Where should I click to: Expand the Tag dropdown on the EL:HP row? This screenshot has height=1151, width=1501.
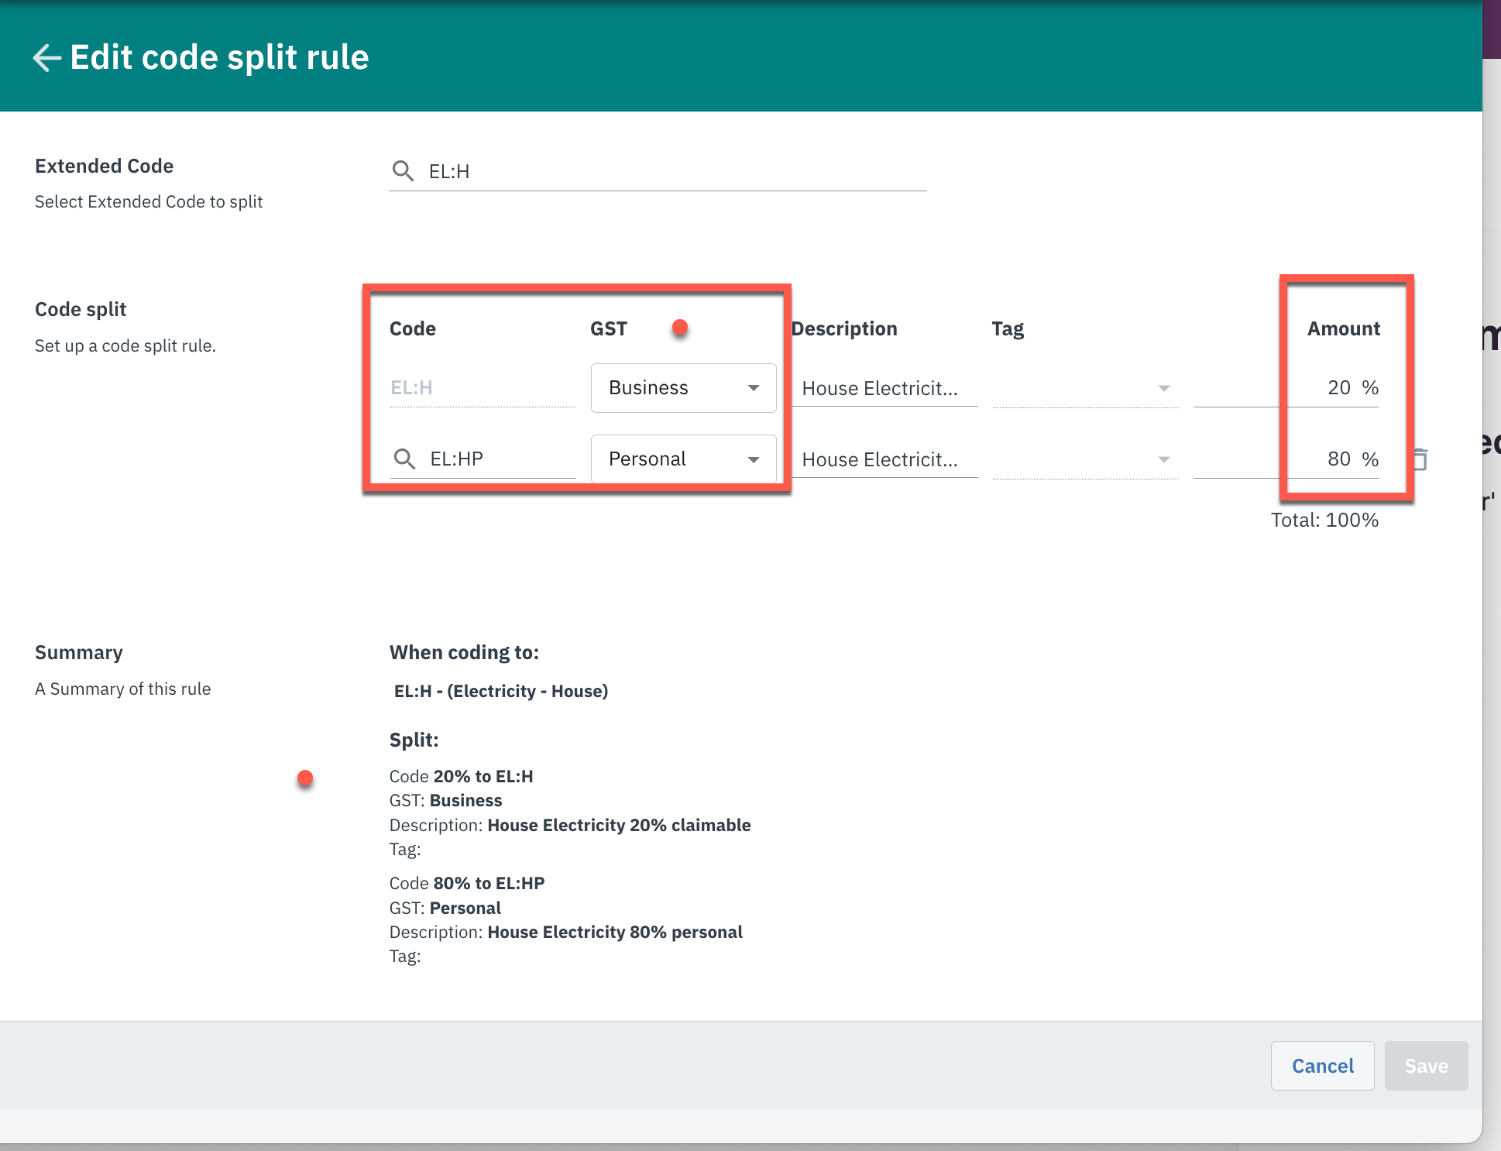click(1163, 459)
